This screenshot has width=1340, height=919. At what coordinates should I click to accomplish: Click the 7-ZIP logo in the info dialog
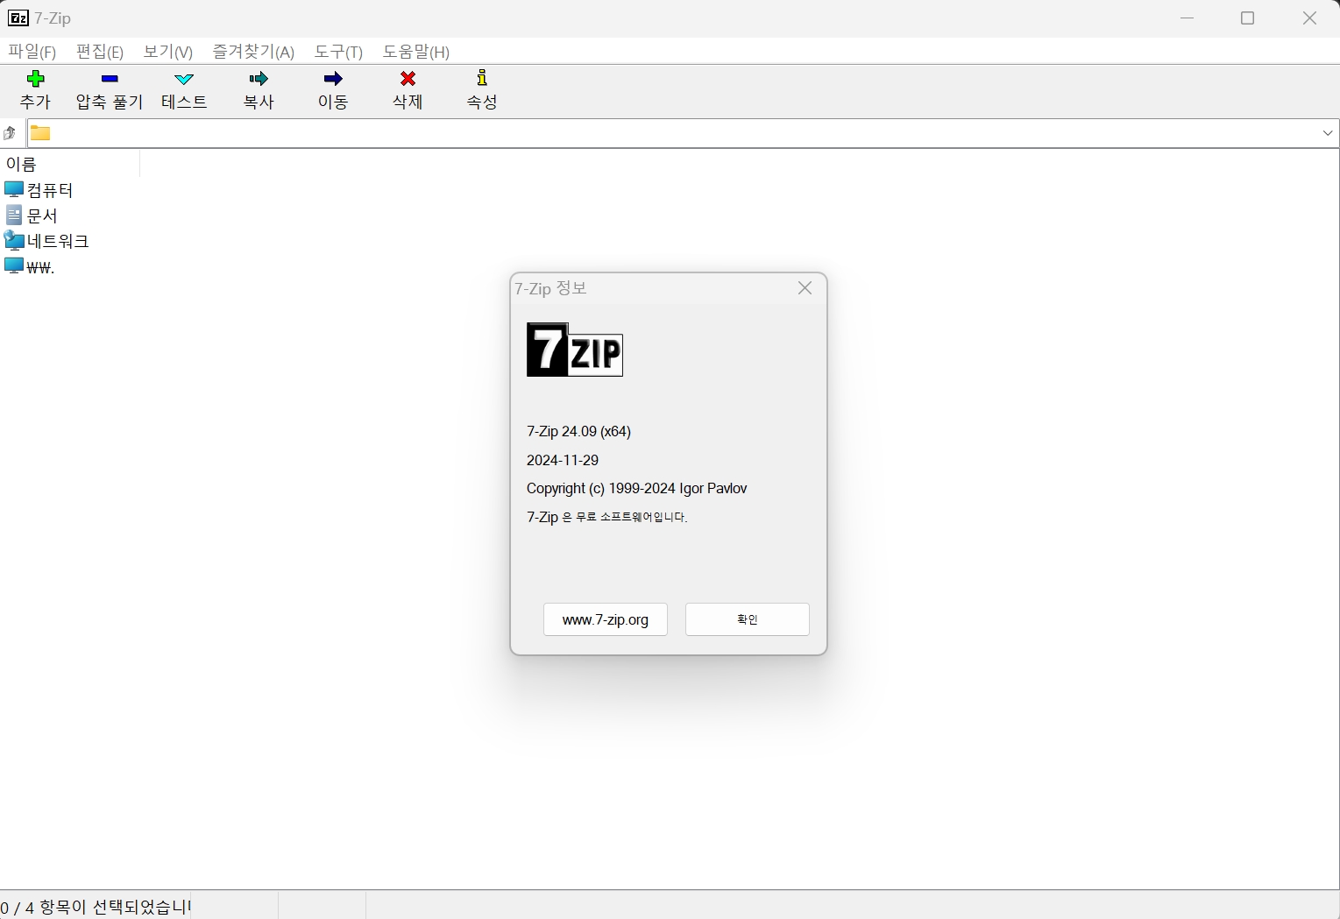pos(575,350)
